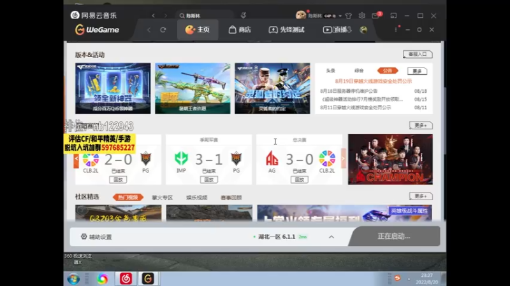Image resolution: width=510 pixels, height=286 pixels.
Task: Open the WeGame 商店 store tab
Action: point(240,29)
